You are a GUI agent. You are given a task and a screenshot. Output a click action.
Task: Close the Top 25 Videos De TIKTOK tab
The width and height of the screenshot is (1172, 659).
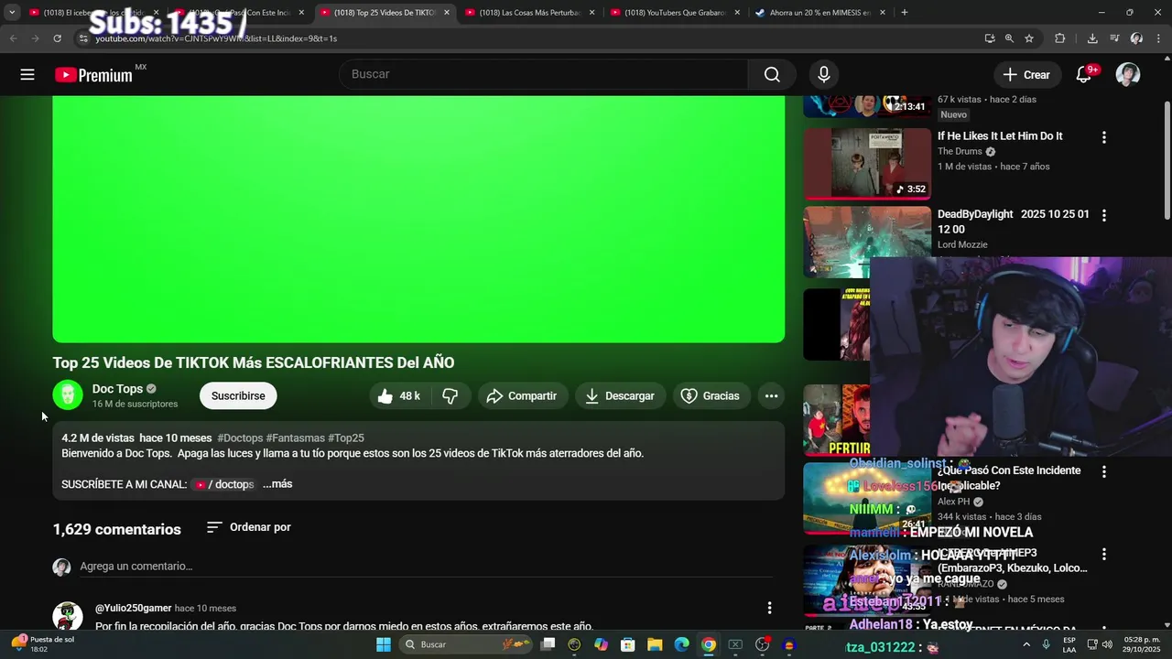click(x=447, y=13)
